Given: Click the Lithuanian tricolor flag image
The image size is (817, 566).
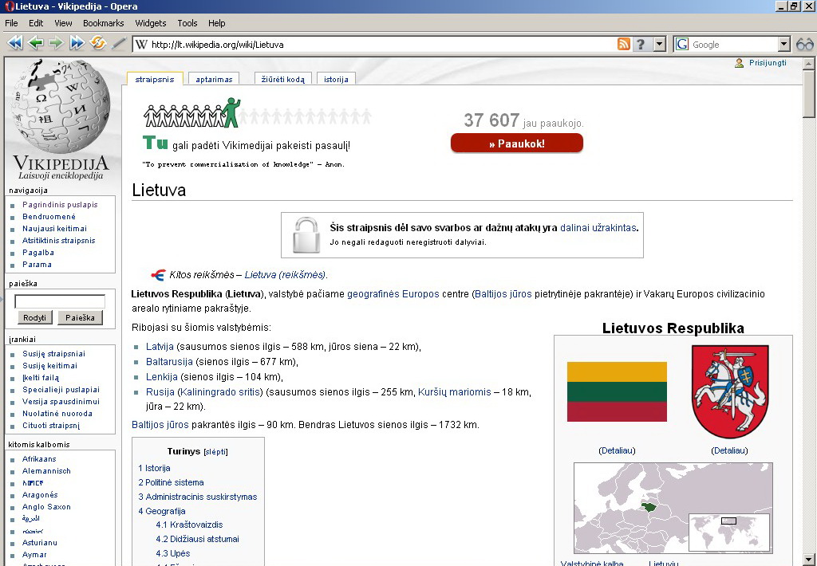Looking at the screenshot, I should pyautogui.click(x=617, y=391).
